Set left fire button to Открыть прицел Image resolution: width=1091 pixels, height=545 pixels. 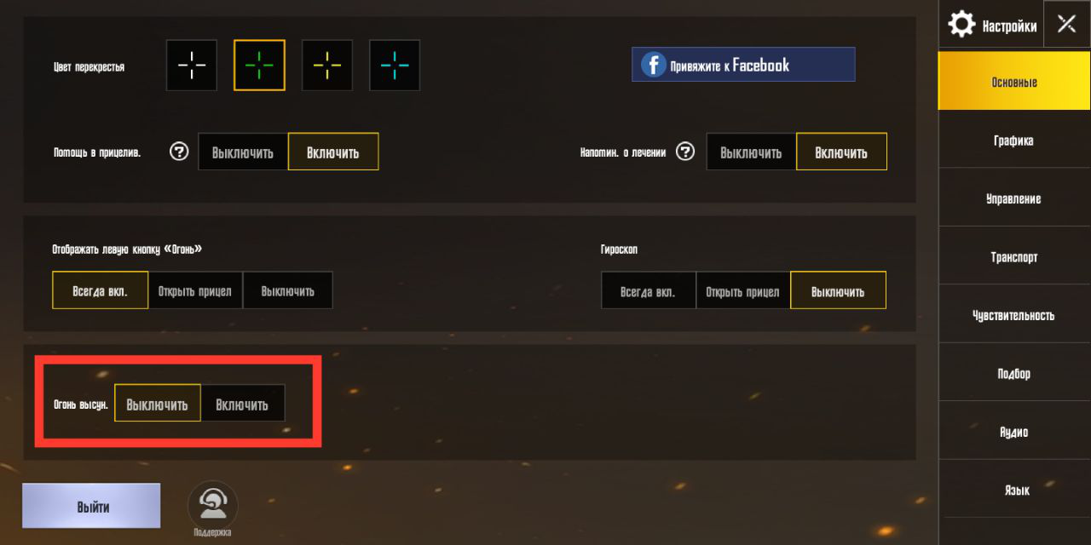pyautogui.click(x=195, y=290)
